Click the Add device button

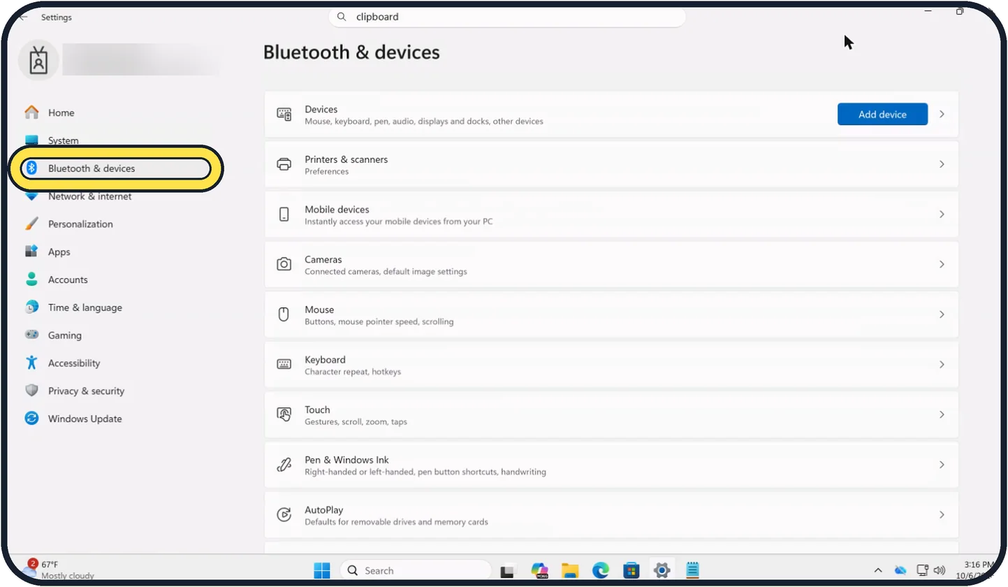coord(882,114)
